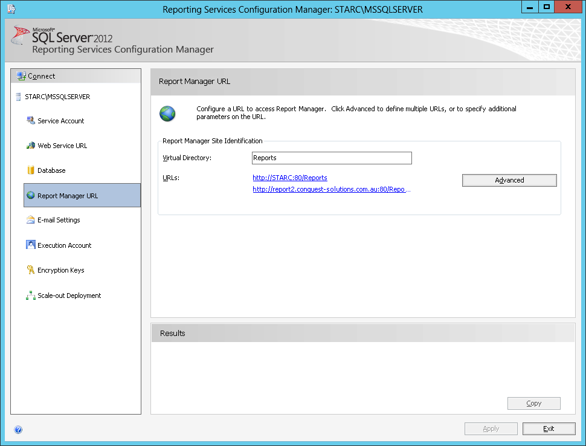Click the Exit button
586x446 pixels.
point(549,429)
